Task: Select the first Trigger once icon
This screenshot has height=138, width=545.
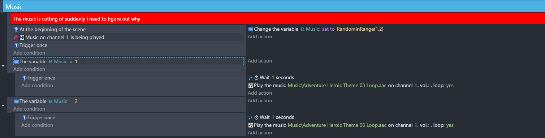Action: (x=16, y=46)
